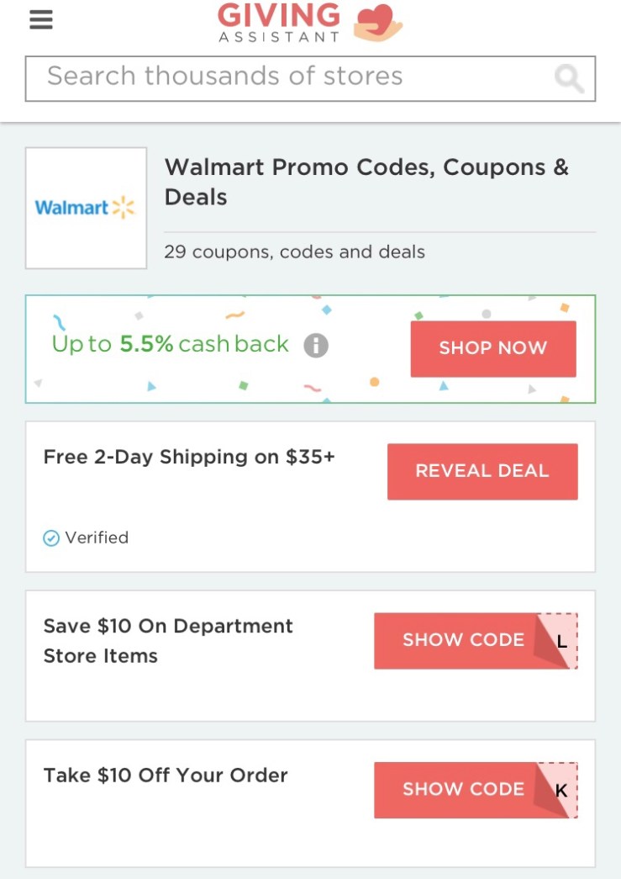Open the hamburger menu

[x=41, y=19]
